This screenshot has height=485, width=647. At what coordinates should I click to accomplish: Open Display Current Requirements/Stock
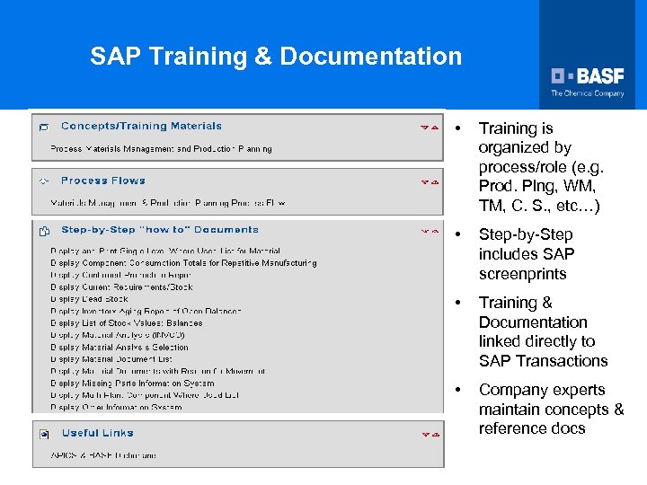(121, 287)
